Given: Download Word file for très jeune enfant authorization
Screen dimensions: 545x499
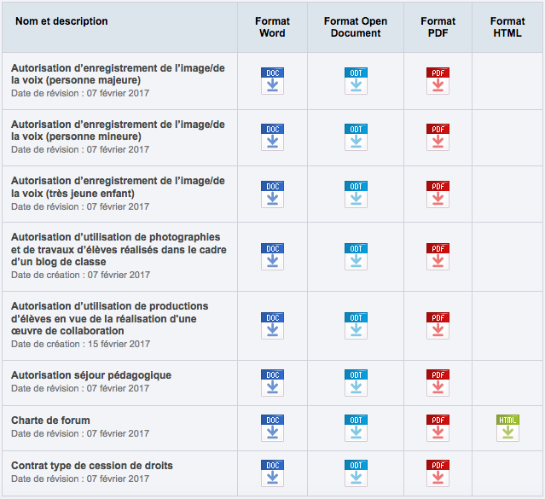Looking at the screenshot, I should [x=272, y=194].
